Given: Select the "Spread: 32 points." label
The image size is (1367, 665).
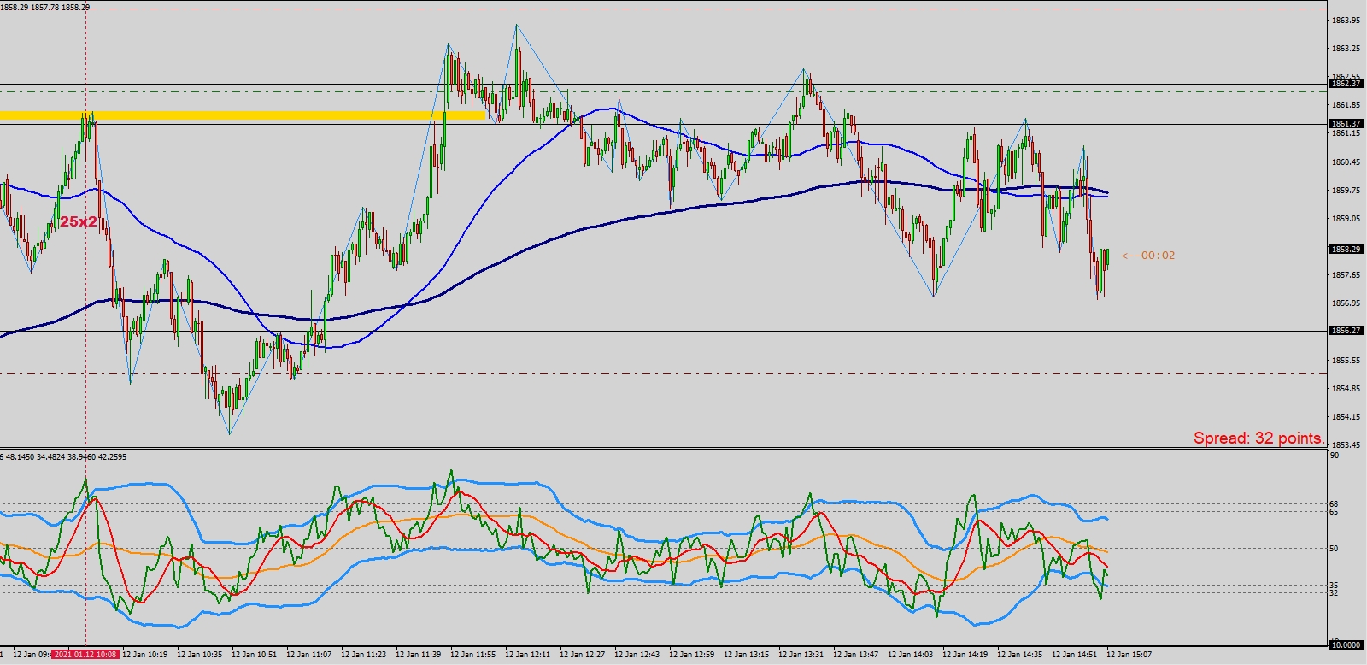Looking at the screenshot, I should pyautogui.click(x=1258, y=438).
